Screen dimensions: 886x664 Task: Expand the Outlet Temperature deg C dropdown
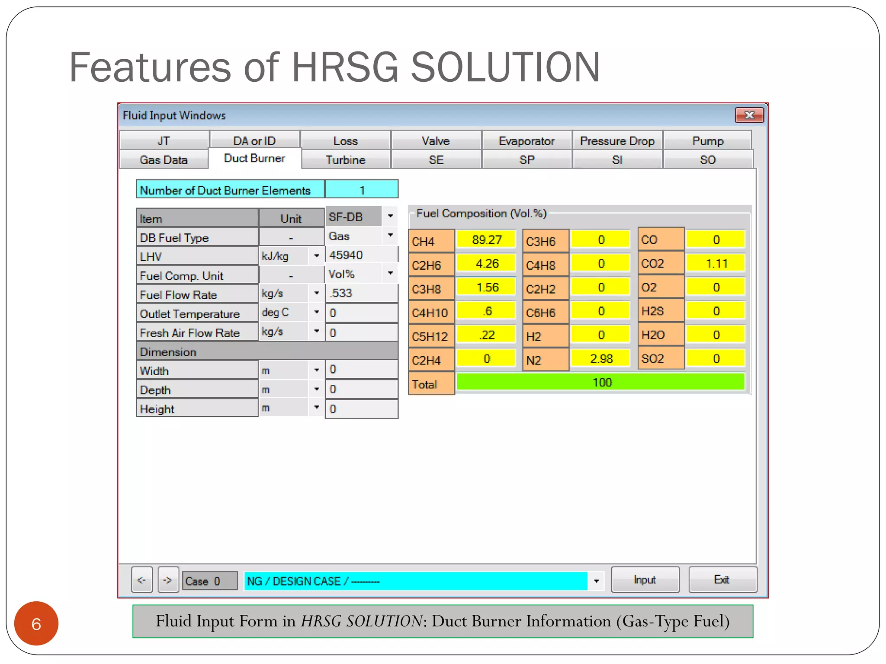coord(317,312)
